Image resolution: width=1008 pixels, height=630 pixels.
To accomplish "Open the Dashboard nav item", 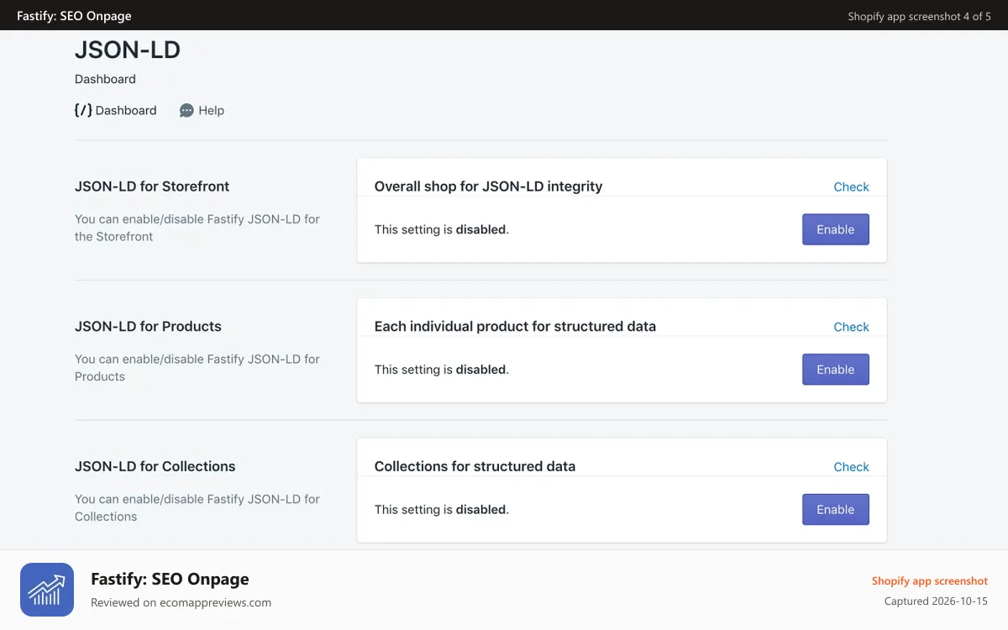I will pyautogui.click(x=116, y=110).
